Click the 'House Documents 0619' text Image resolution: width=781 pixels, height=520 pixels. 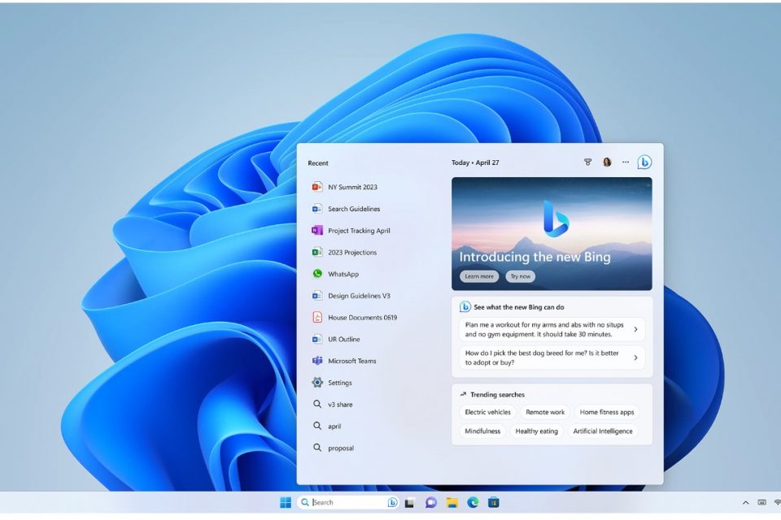pyautogui.click(x=362, y=318)
